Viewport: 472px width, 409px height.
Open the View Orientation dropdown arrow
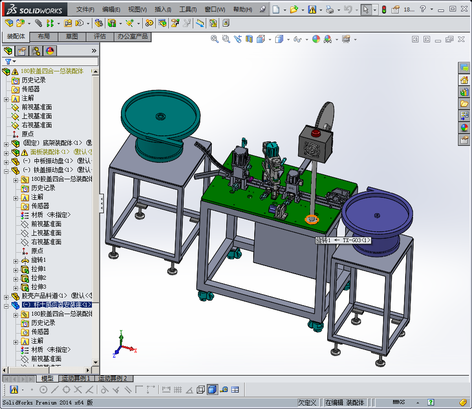270,39
